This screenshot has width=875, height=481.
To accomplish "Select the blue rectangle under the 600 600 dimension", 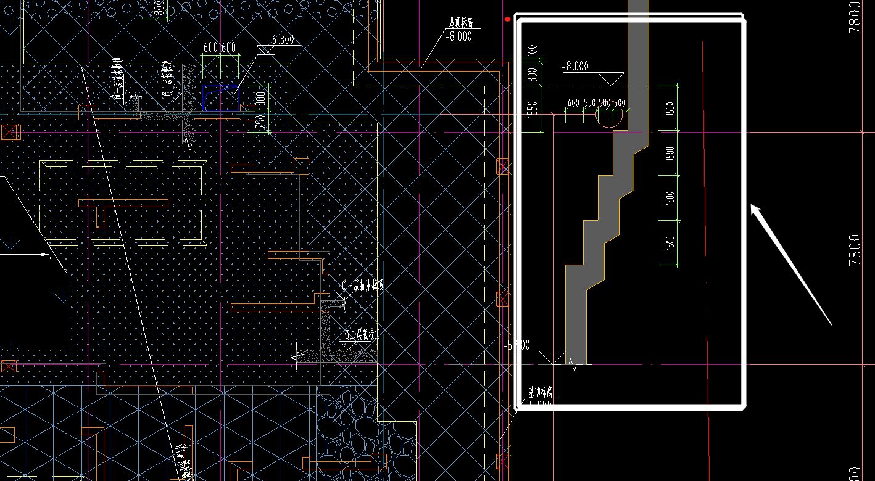I will [221, 99].
